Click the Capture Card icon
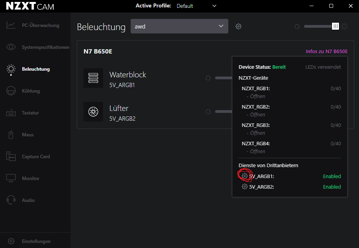The width and height of the screenshot is (359, 248). [11, 157]
